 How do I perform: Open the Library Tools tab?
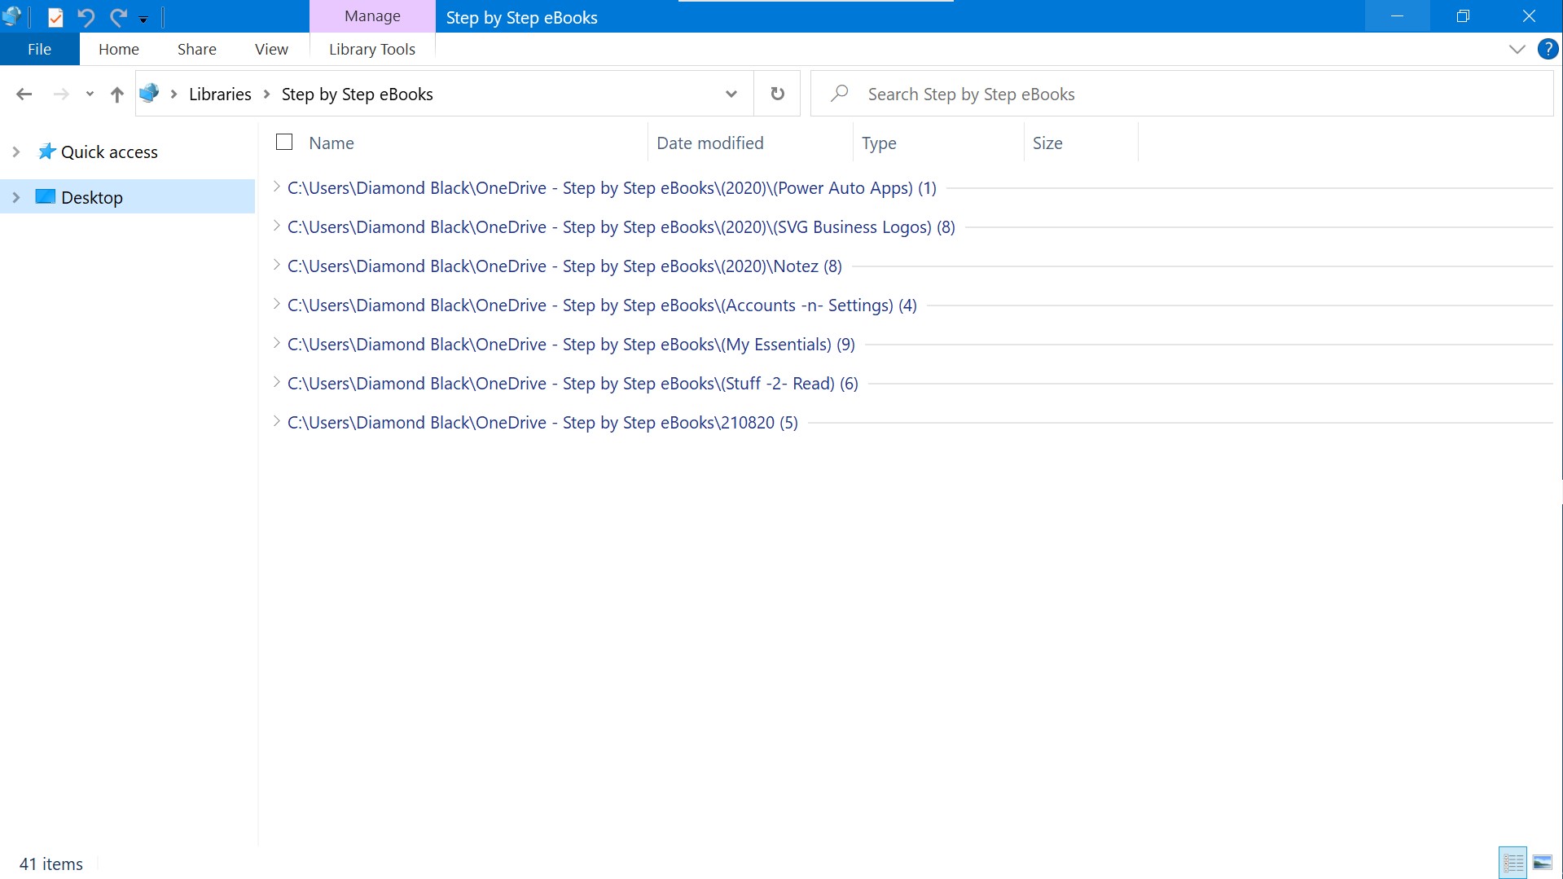372,49
